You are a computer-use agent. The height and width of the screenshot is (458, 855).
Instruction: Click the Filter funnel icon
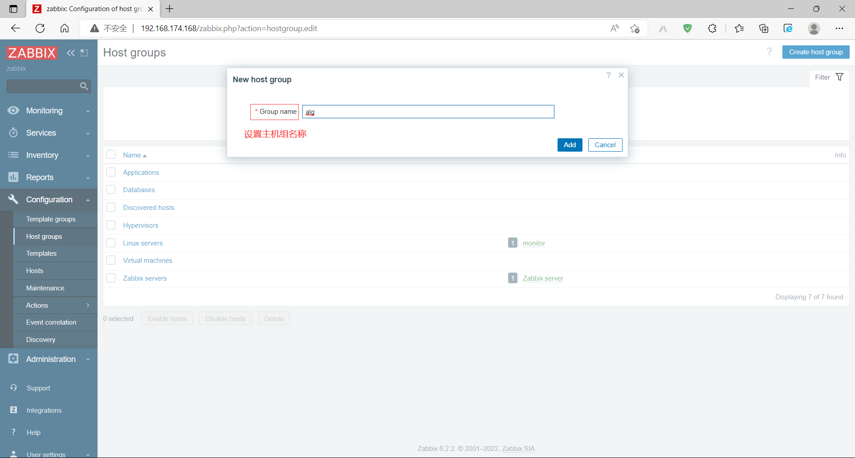click(839, 77)
